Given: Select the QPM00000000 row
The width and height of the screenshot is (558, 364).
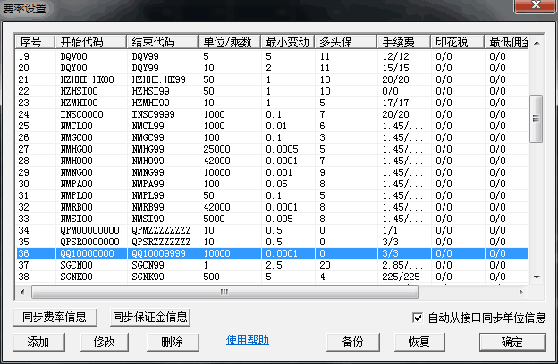Looking at the screenshot, I should (273, 230).
